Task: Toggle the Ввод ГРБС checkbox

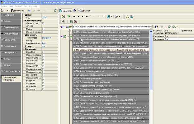Action: click(x=43, y=64)
